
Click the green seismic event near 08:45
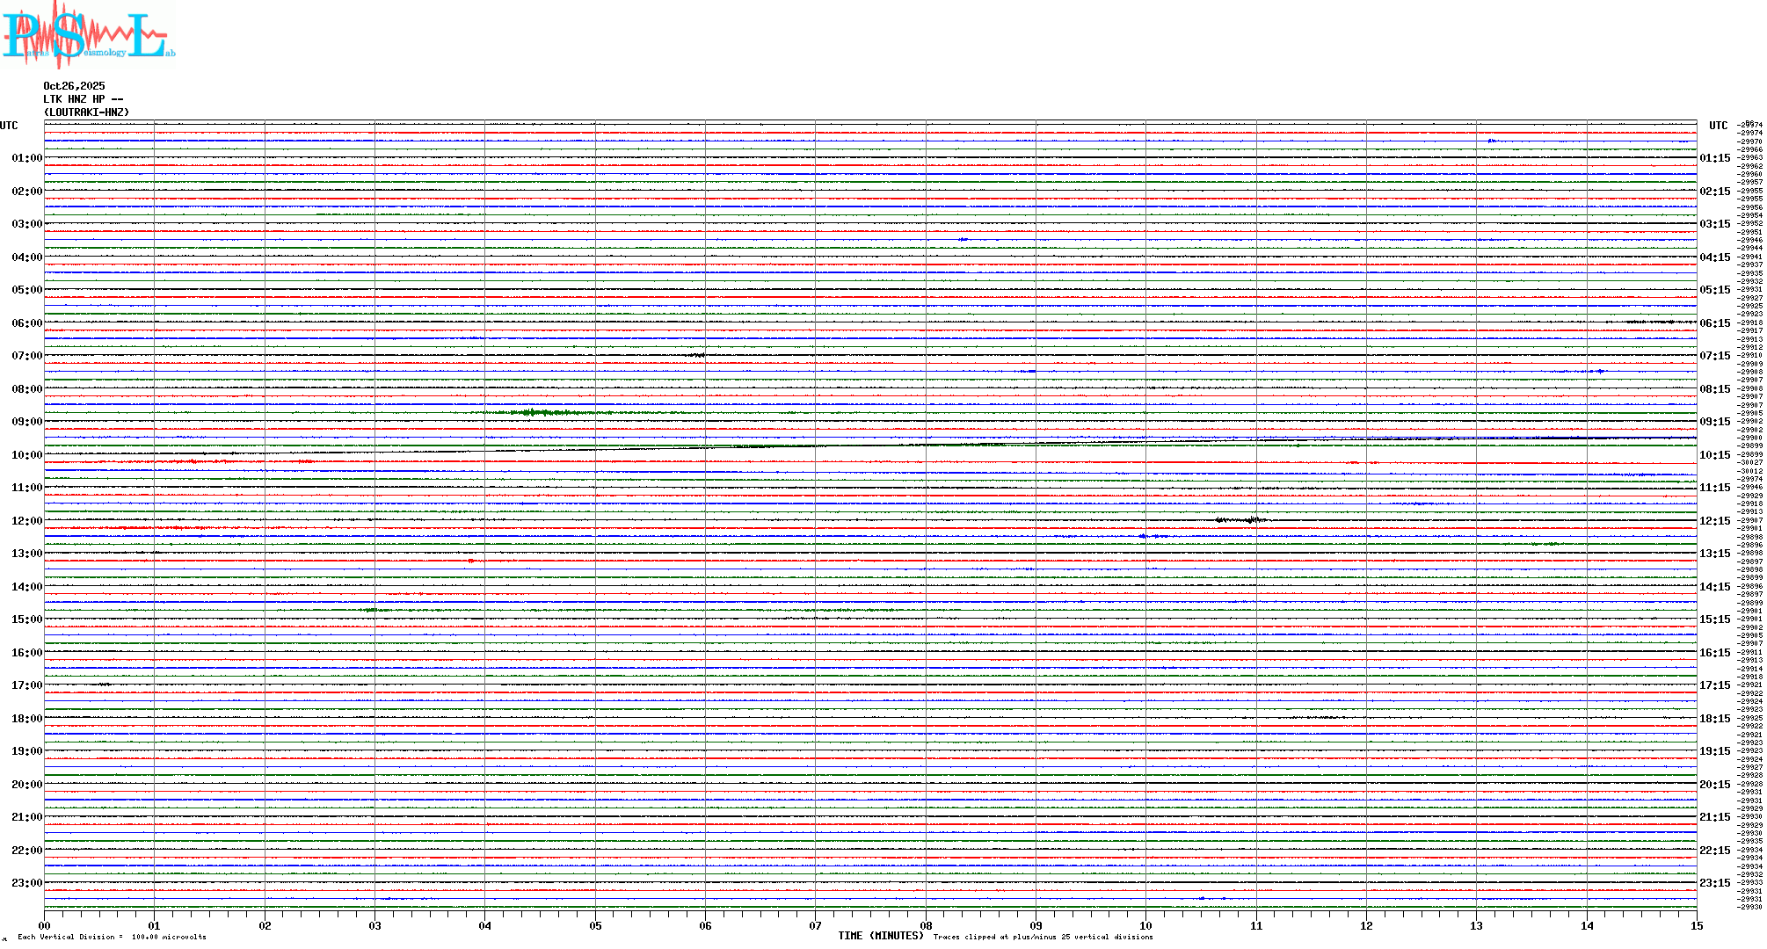(x=532, y=412)
